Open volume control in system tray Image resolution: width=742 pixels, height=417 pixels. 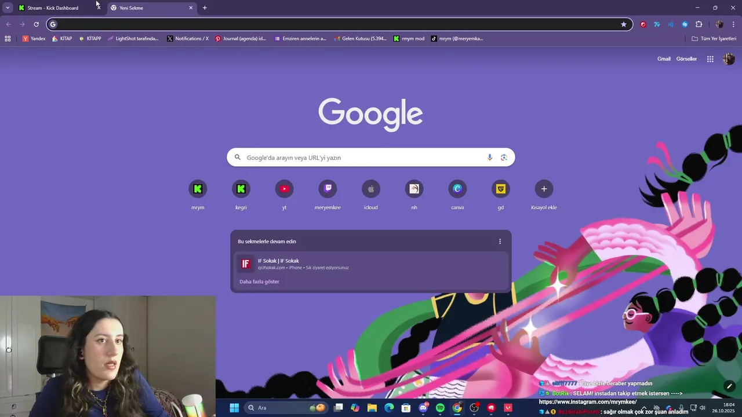[x=702, y=408]
